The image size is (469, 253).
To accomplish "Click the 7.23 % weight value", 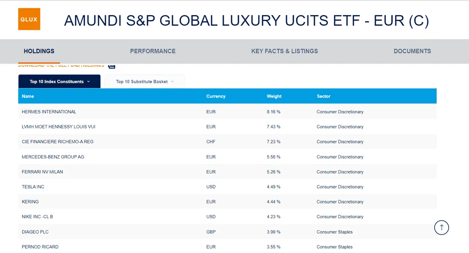I will [274, 142].
